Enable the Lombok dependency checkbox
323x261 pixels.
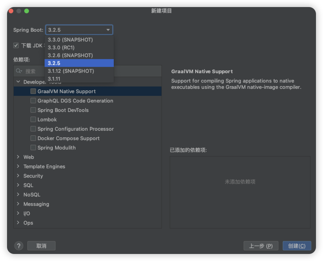tap(33, 119)
